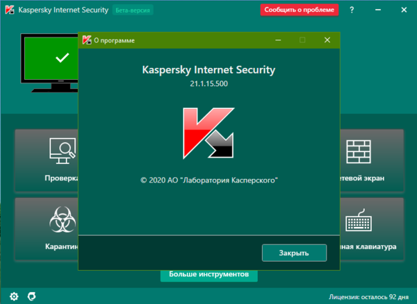Minimize the main Kaspersky window
The width and height of the screenshot is (417, 304).
[378, 10]
